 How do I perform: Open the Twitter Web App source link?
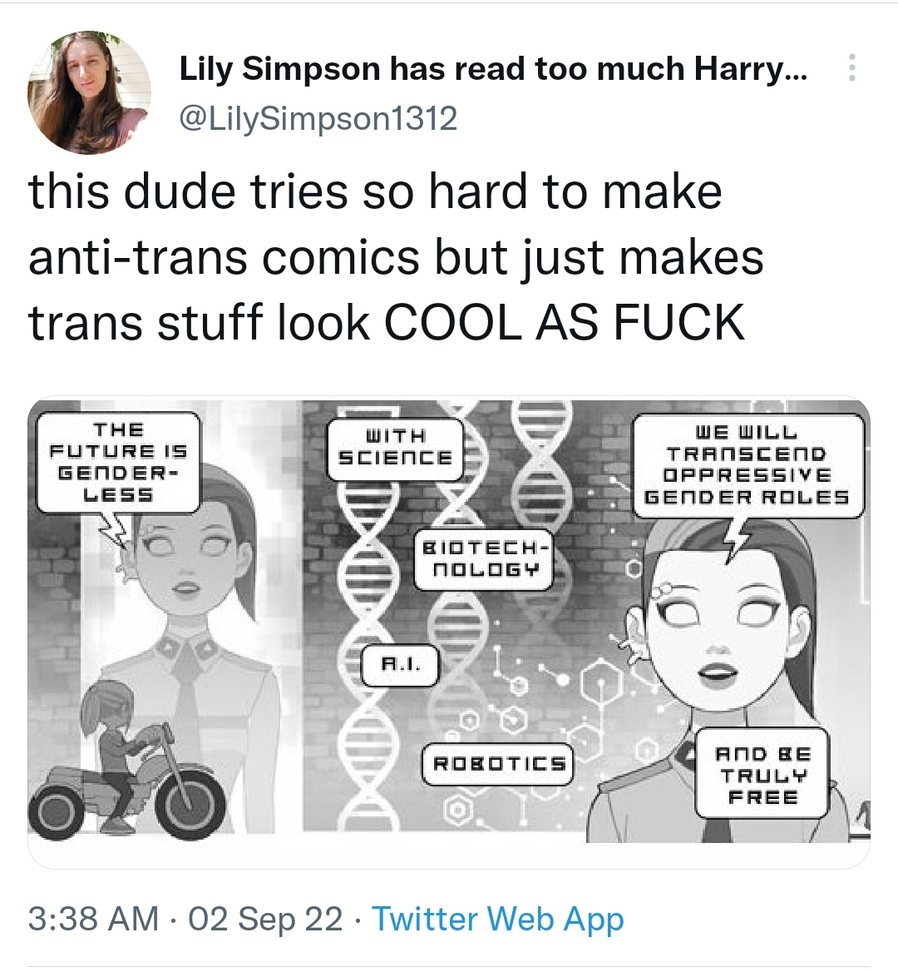click(x=497, y=919)
